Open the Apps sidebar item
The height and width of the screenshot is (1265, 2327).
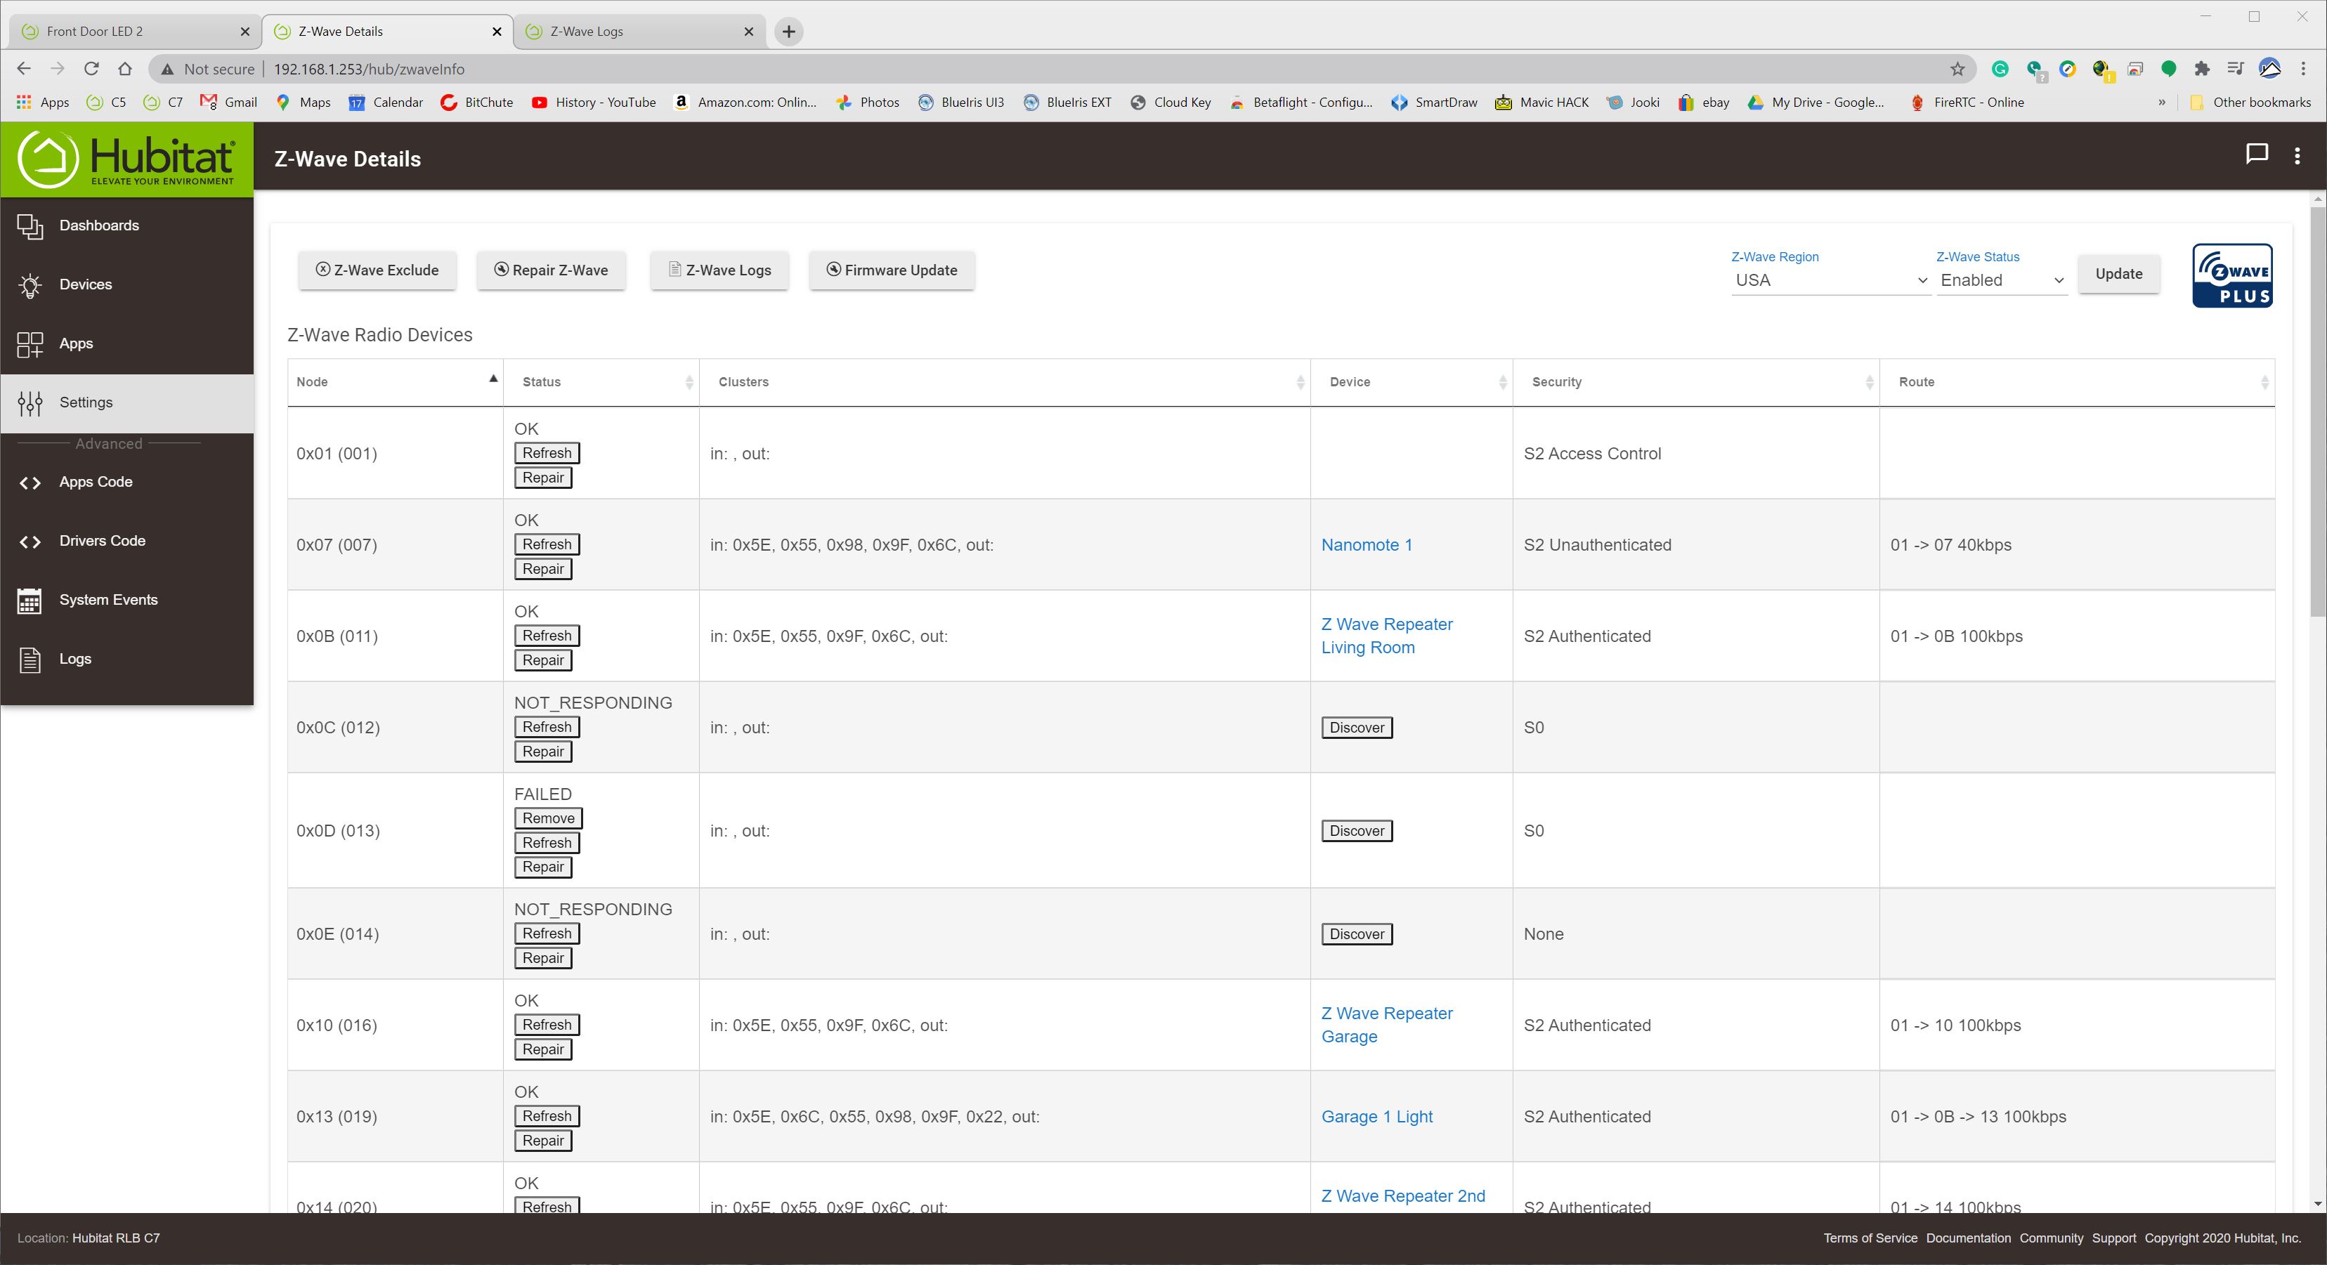(x=126, y=343)
